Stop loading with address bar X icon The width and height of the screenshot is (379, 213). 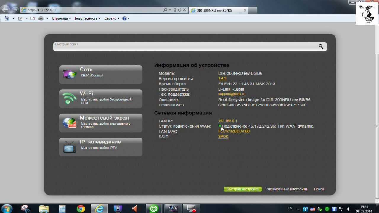184,10
